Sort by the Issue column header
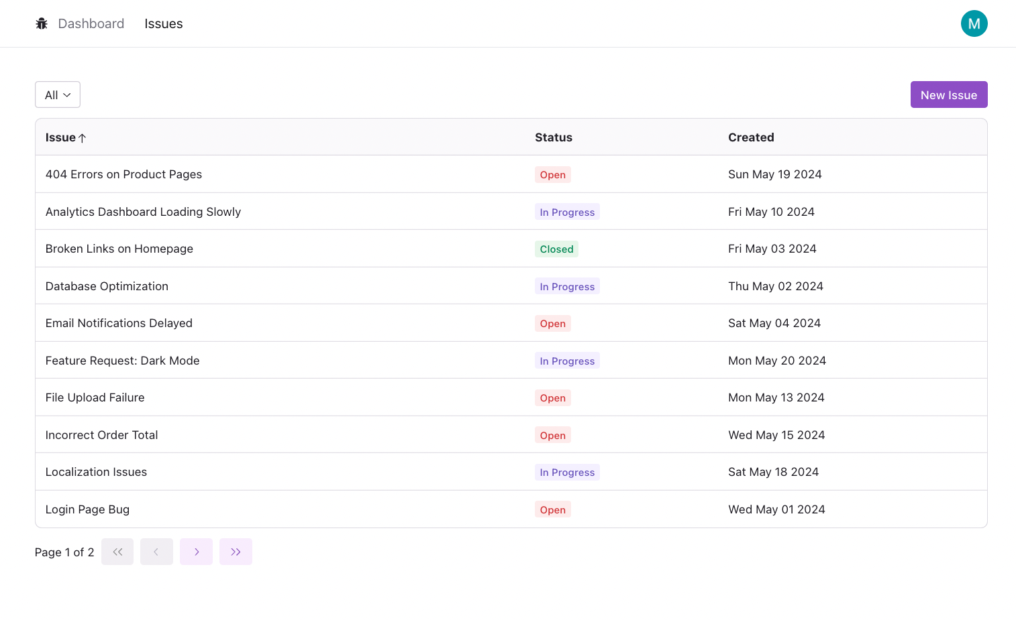Viewport: 1016px width, 620px height. pyautogui.click(x=60, y=137)
